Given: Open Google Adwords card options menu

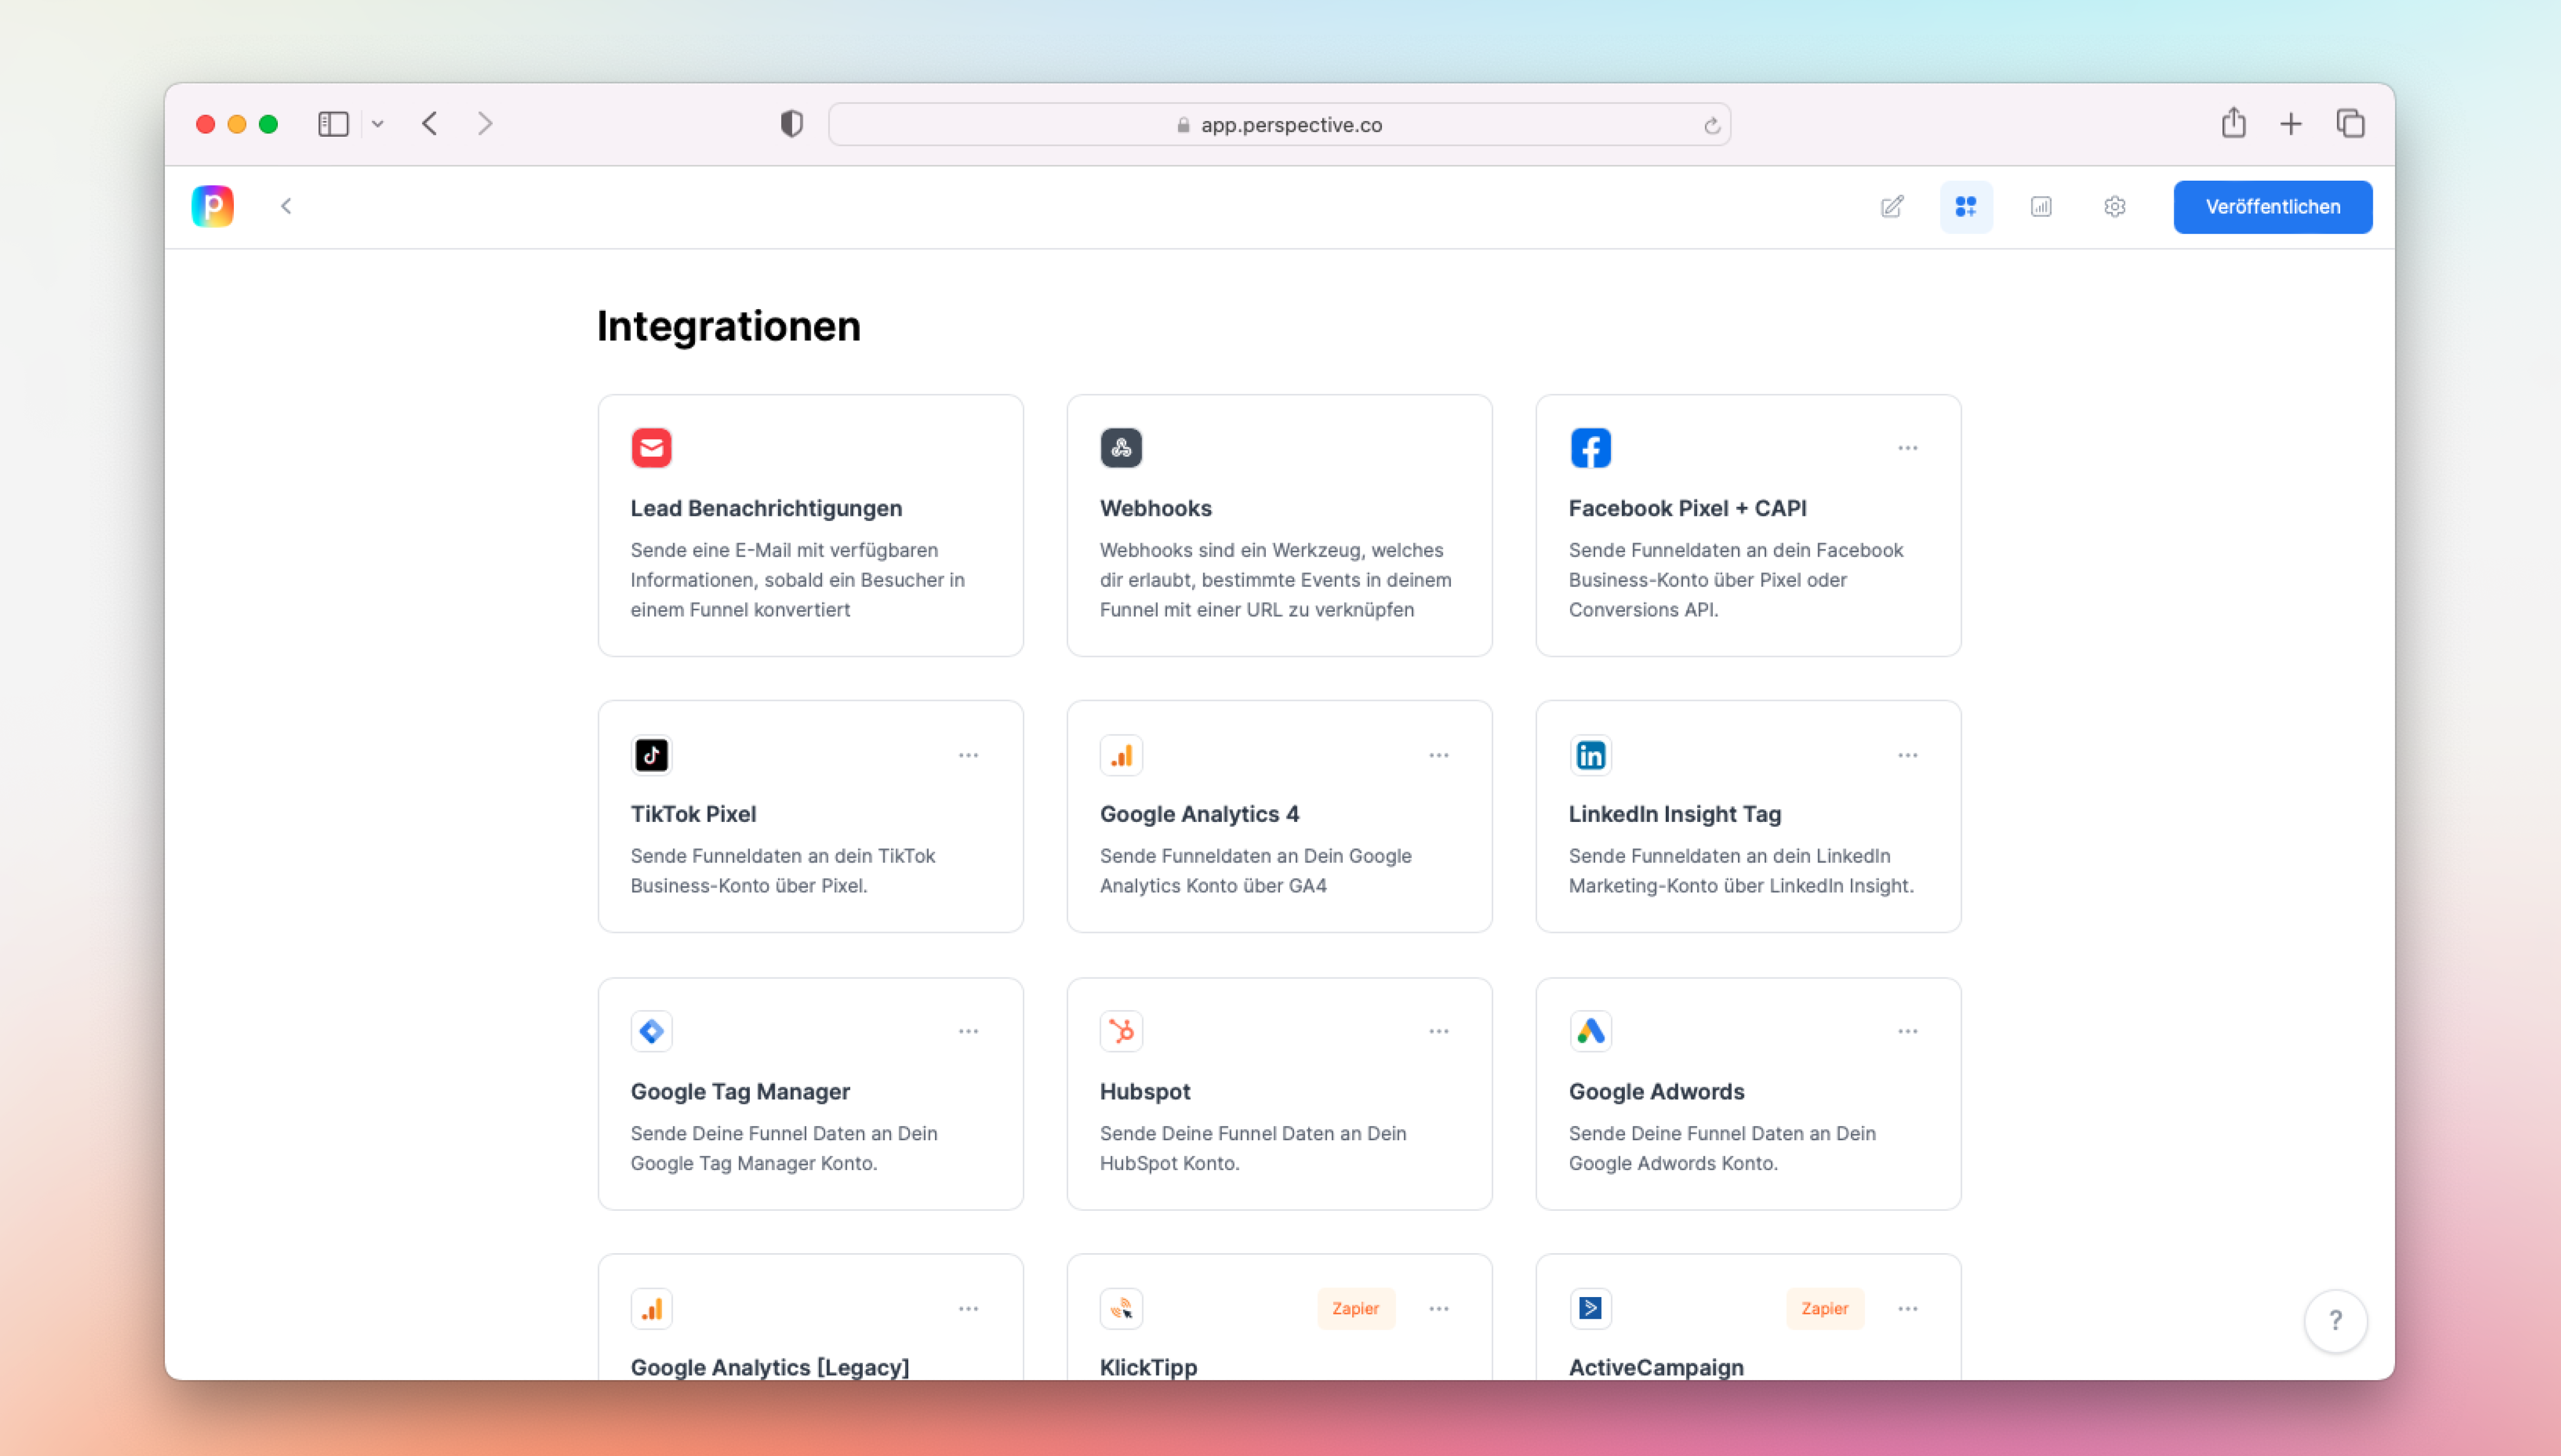Looking at the screenshot, I should click(x=1907, y=1031).
